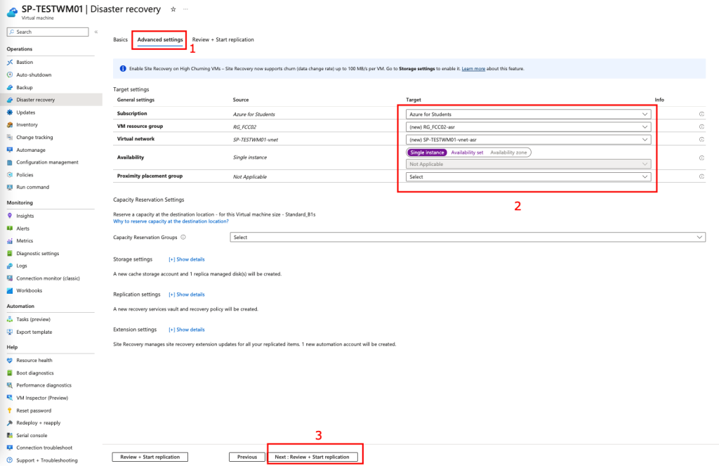
Task: Switch to the Basics tab
Action: 121,40
